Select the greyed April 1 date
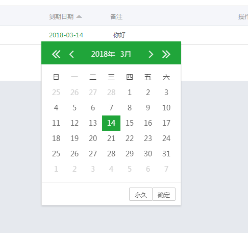Viewport: 248px width, 233px height. 56,169
